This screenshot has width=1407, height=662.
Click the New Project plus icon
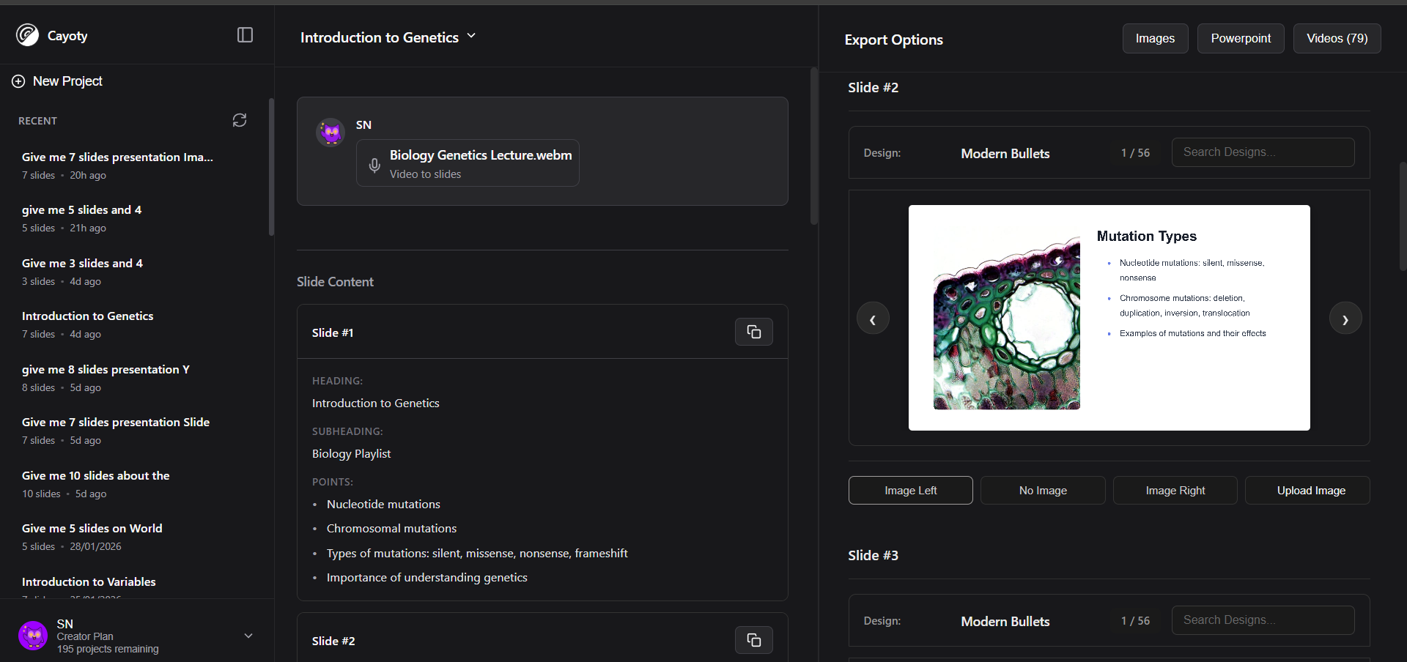click(x=18, y=81)
